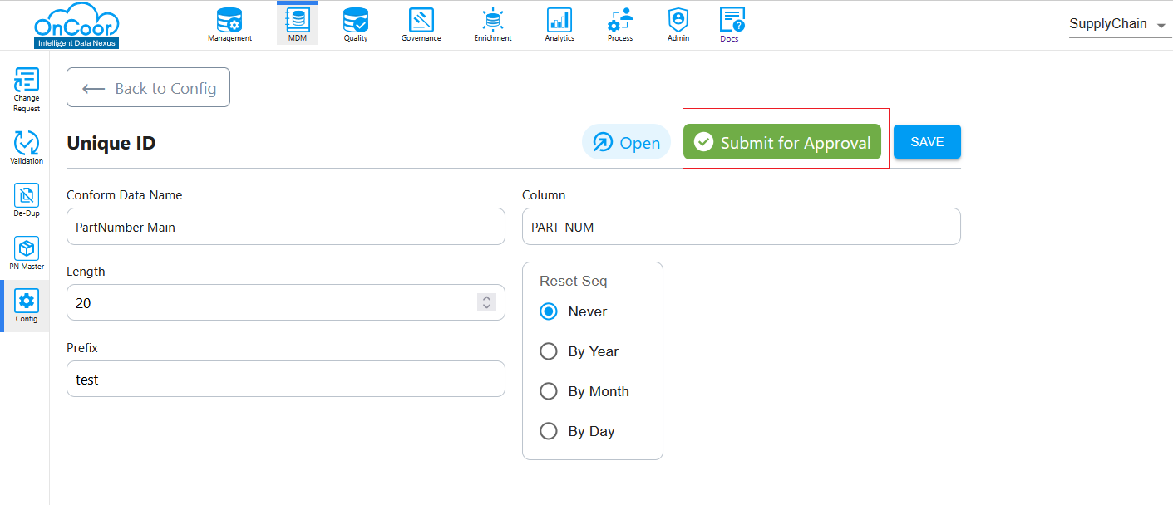
Task: Click into the Prefix field
Action: [286, 379]
